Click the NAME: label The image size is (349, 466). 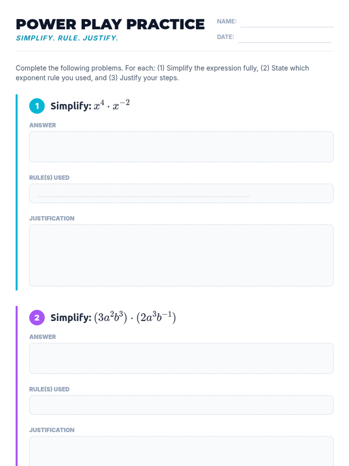tap(227, 21)
